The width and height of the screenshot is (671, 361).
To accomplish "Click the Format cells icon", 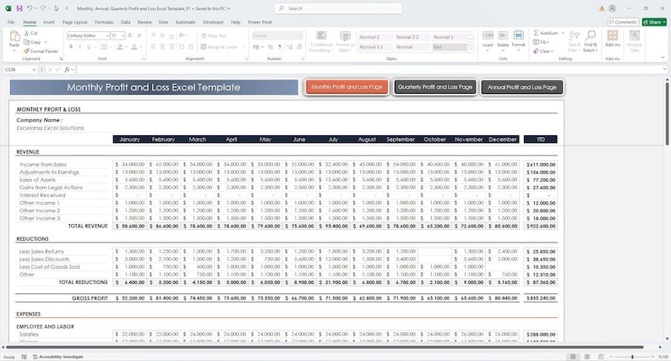I will tap(518, 36).
